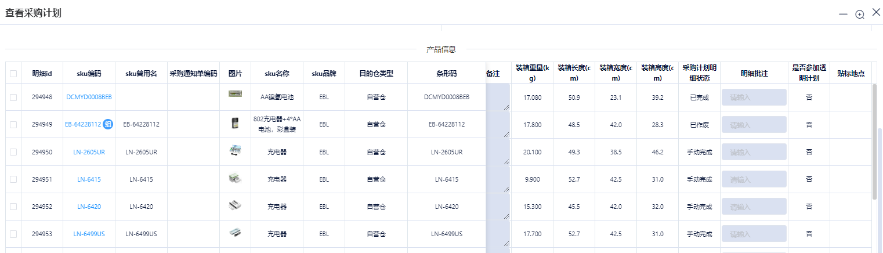Click the 采购通知单编码 column header
The height and width of the screenshot is (253, 883).
[x=193, y=74]
